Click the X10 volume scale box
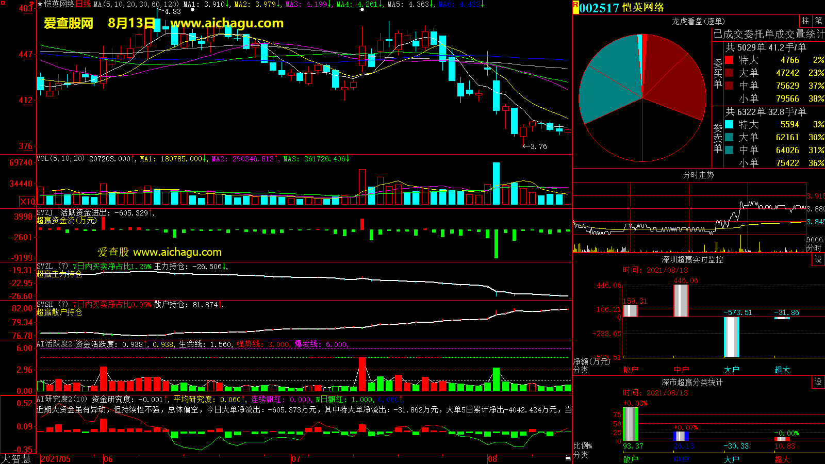 27,202
